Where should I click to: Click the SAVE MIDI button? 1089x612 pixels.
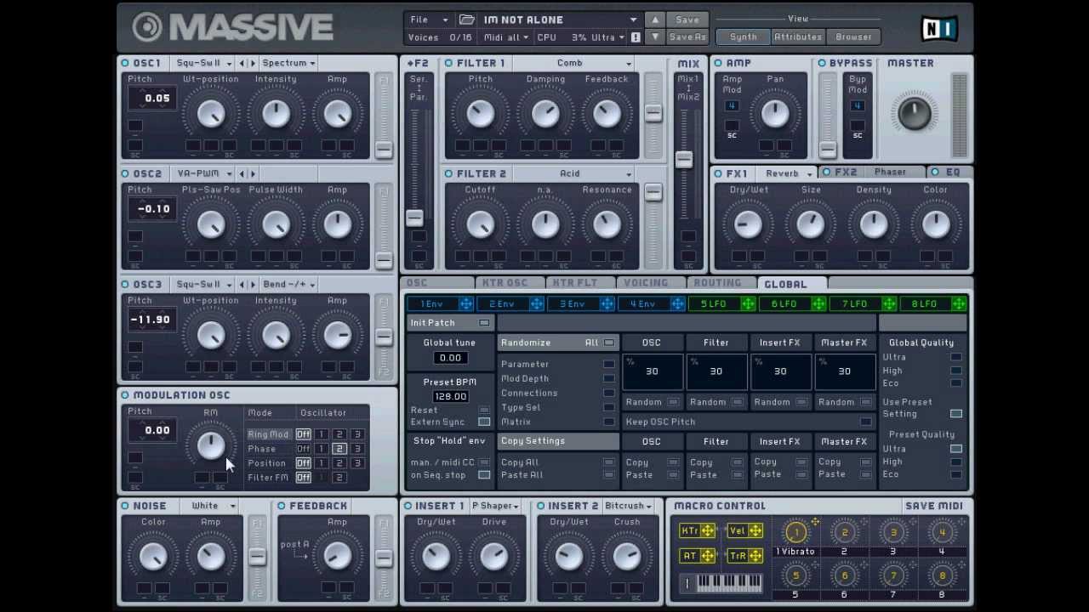point(934,506)
